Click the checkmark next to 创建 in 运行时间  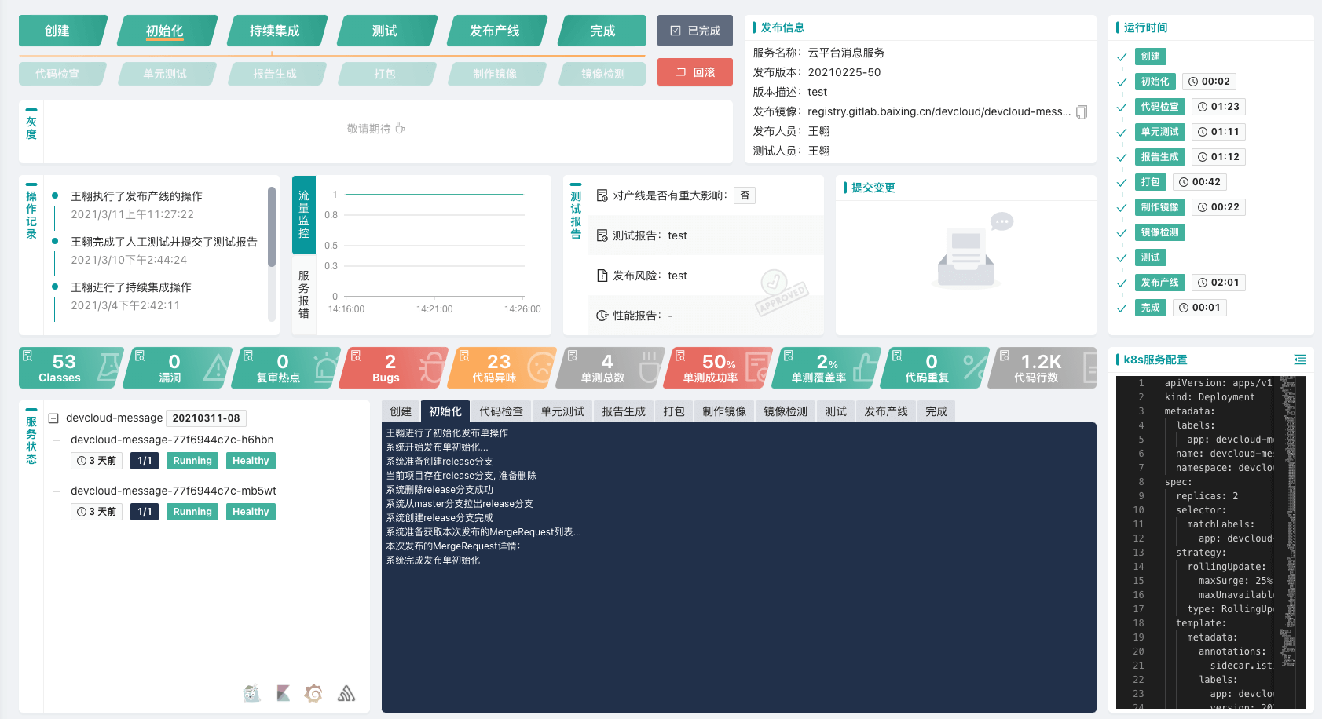tap(1122, 57)
